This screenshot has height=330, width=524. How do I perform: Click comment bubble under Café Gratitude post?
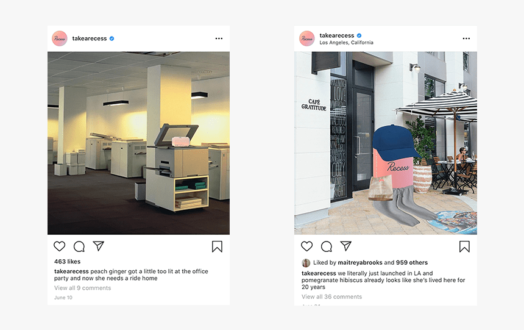(x=327, y=246)
